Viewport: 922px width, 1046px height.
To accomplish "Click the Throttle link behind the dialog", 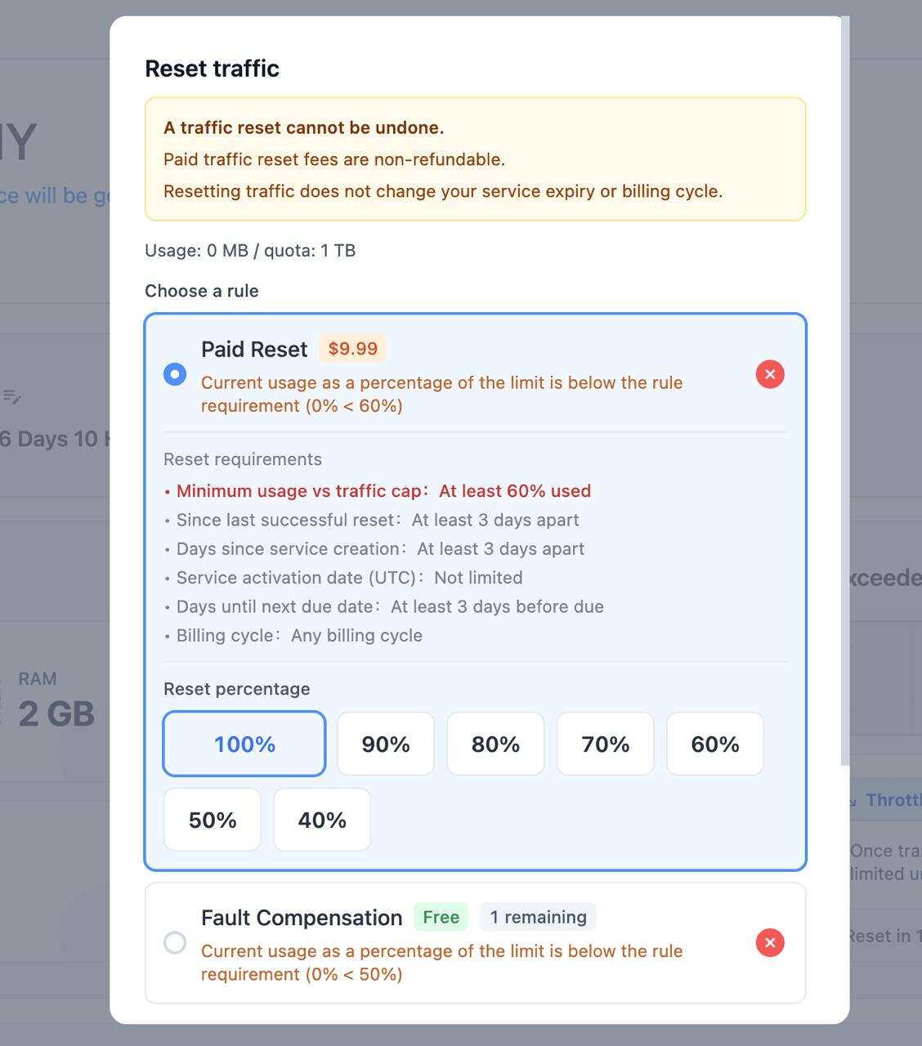I will click(891, 800).
